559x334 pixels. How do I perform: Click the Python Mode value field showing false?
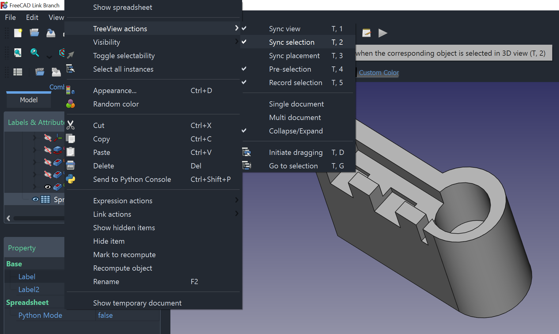[105, 315]
